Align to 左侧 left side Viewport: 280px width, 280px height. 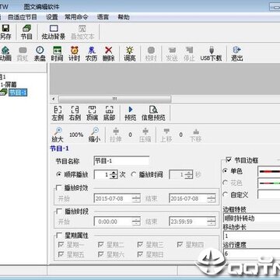pos(58,114)
